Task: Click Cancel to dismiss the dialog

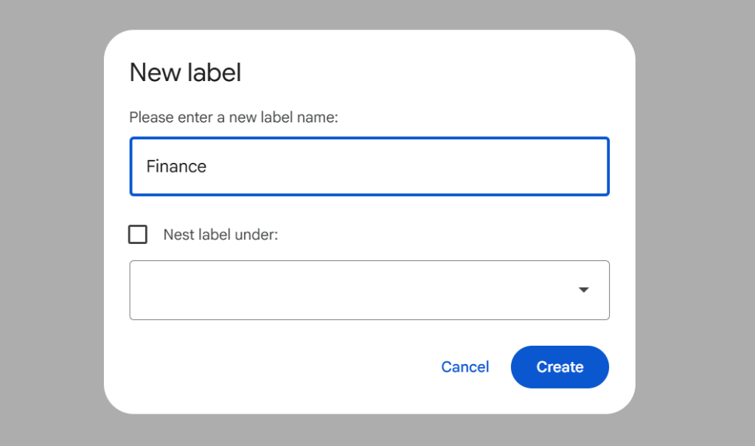Action: 465,366
